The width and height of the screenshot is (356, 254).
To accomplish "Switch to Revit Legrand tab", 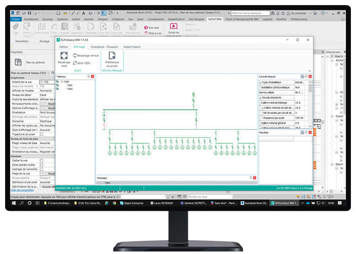I will pyautogui.click(x=268, y=19).
